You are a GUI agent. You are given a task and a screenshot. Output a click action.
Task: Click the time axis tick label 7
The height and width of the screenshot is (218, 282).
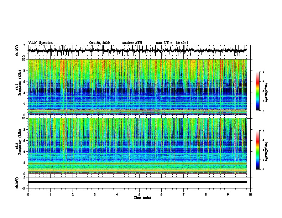(184, 194)
